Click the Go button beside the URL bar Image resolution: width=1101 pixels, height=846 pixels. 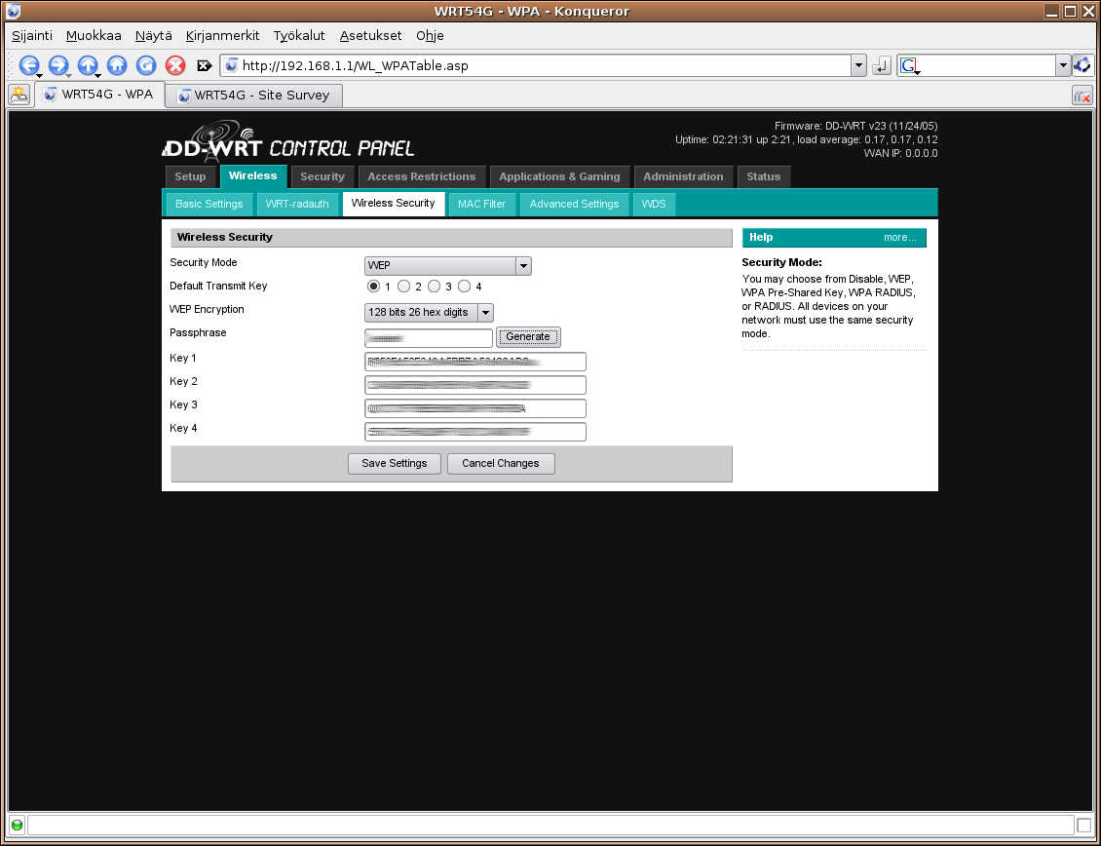click(x=882, y=65)
